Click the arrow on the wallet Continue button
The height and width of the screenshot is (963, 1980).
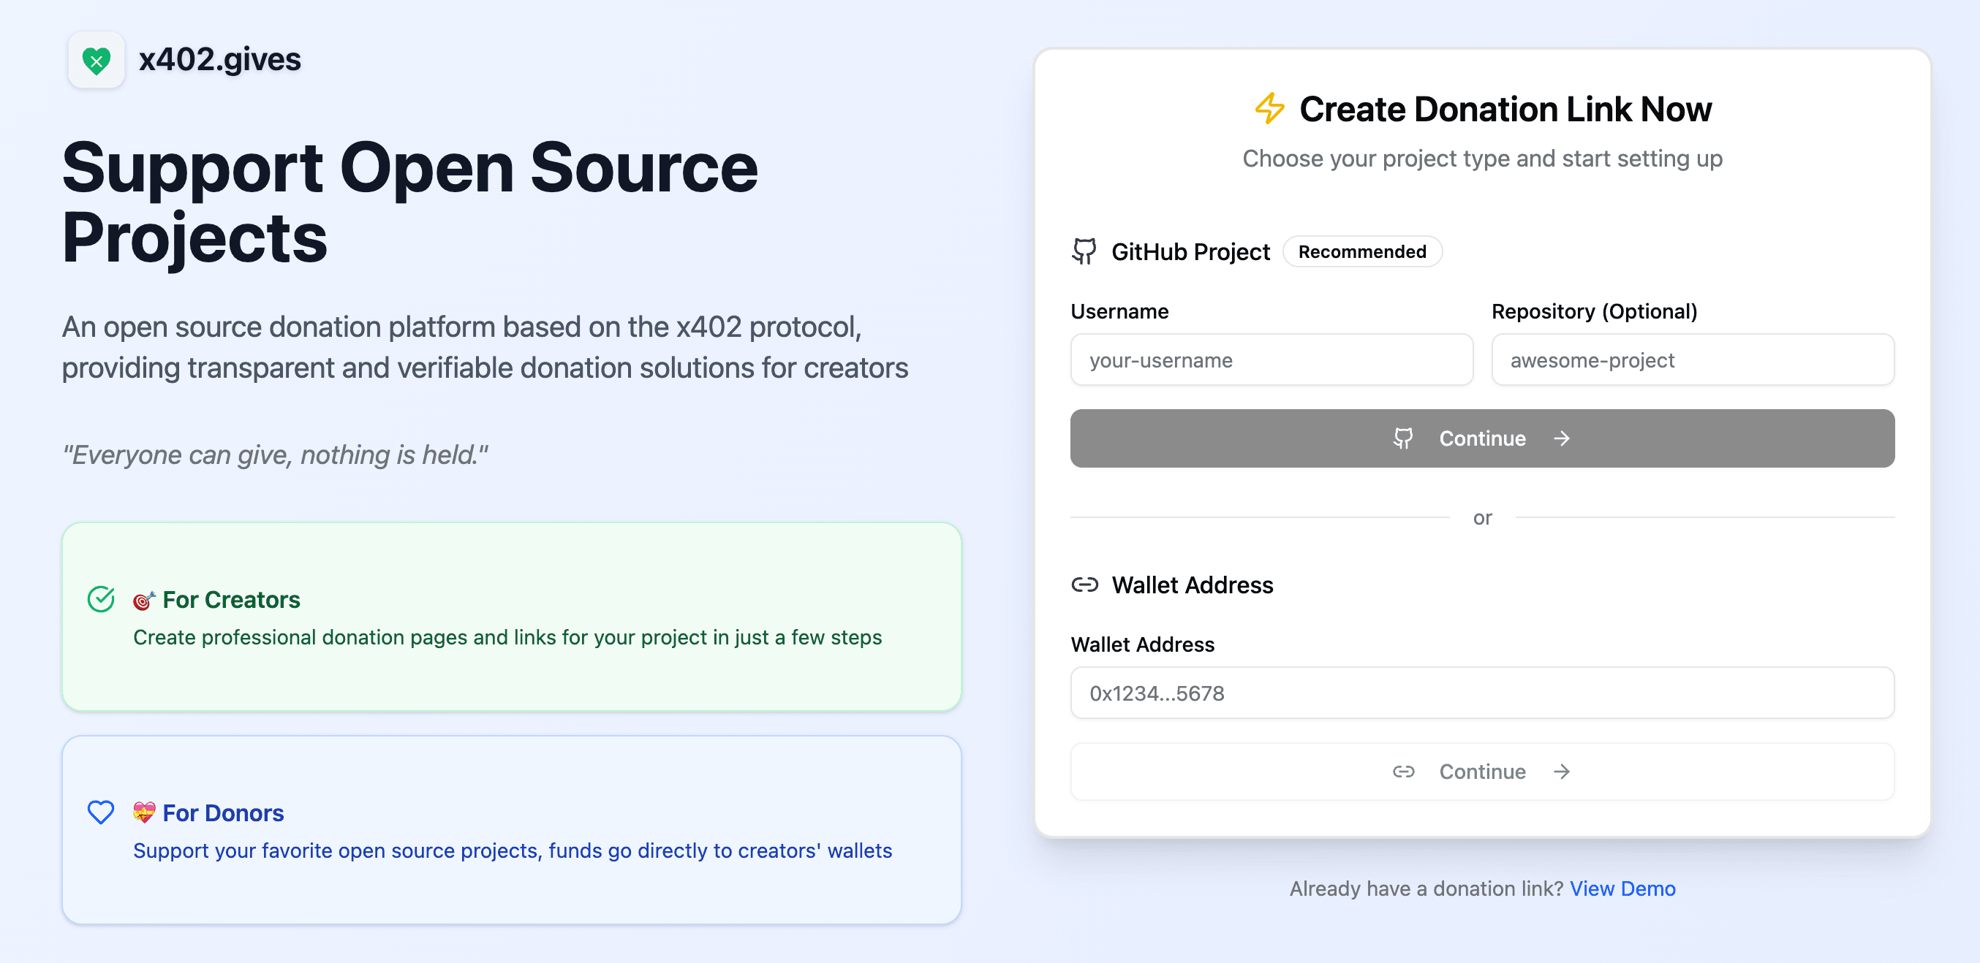(1561, 771)
